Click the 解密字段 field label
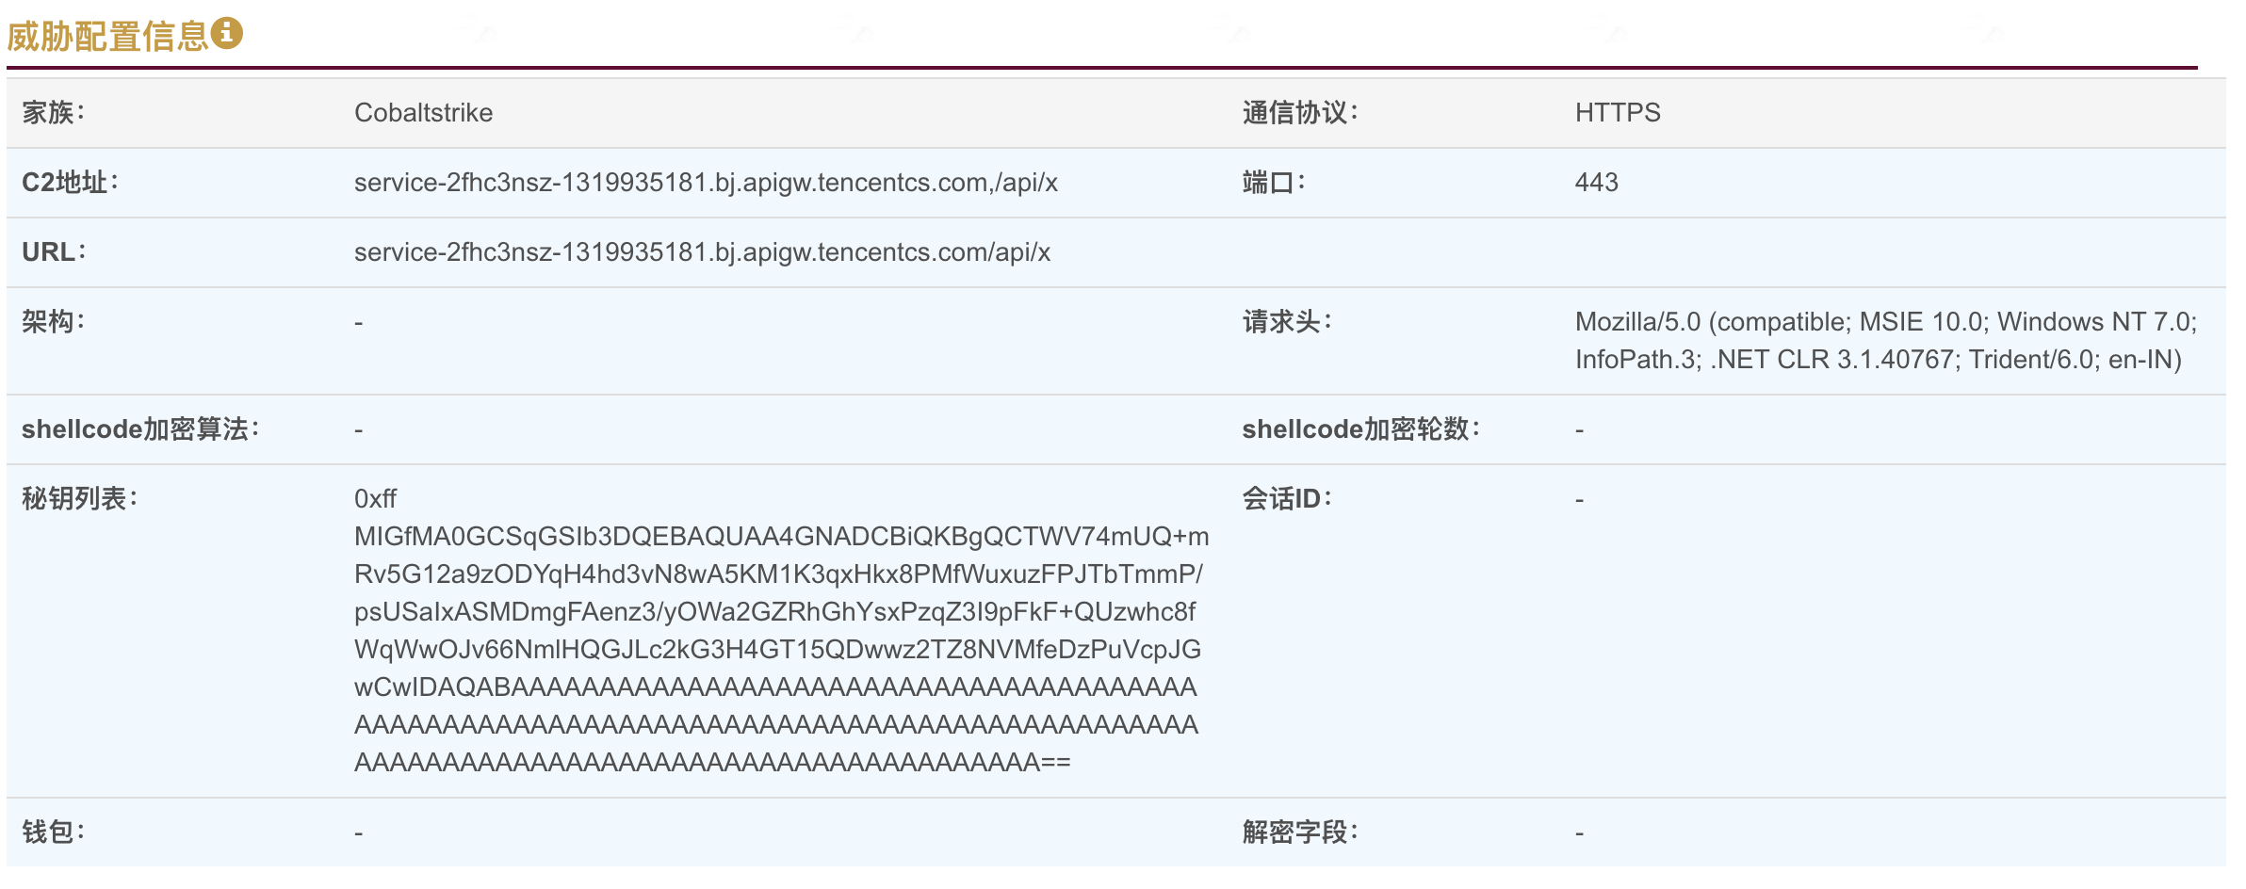The image size is (2246, 889). 1300,832
